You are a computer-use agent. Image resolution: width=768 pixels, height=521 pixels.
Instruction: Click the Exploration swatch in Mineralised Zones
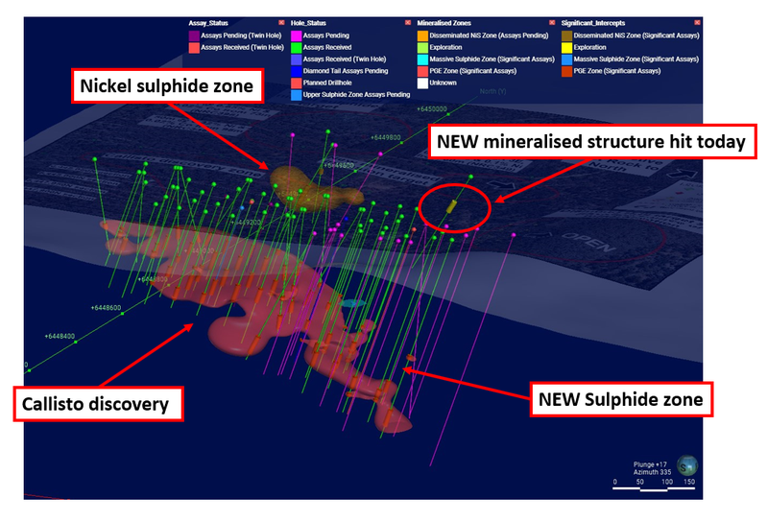point(422,48)
